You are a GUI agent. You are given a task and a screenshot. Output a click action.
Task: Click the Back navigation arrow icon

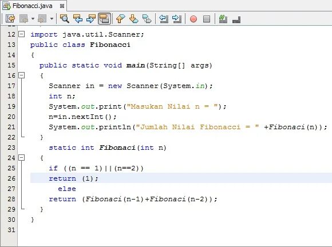24,19
